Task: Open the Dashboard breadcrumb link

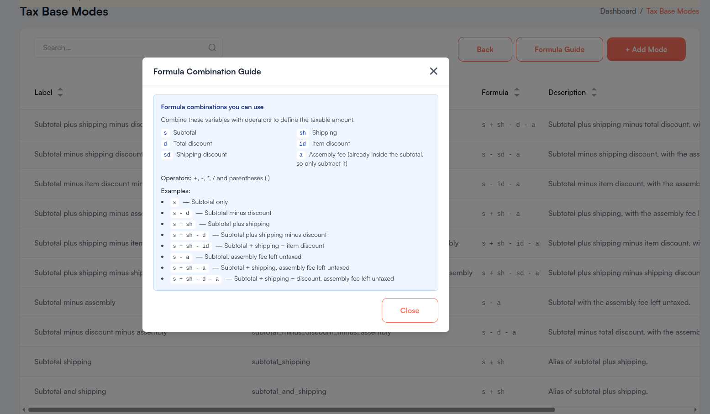Action: pyautogui.click(x=618, y=11)
